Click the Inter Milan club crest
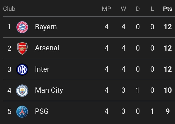 (x=22, y=69)
